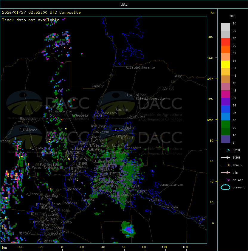Click the Agrelo label
Viewport: 248px width, 251px height.
tap(73, 179)
